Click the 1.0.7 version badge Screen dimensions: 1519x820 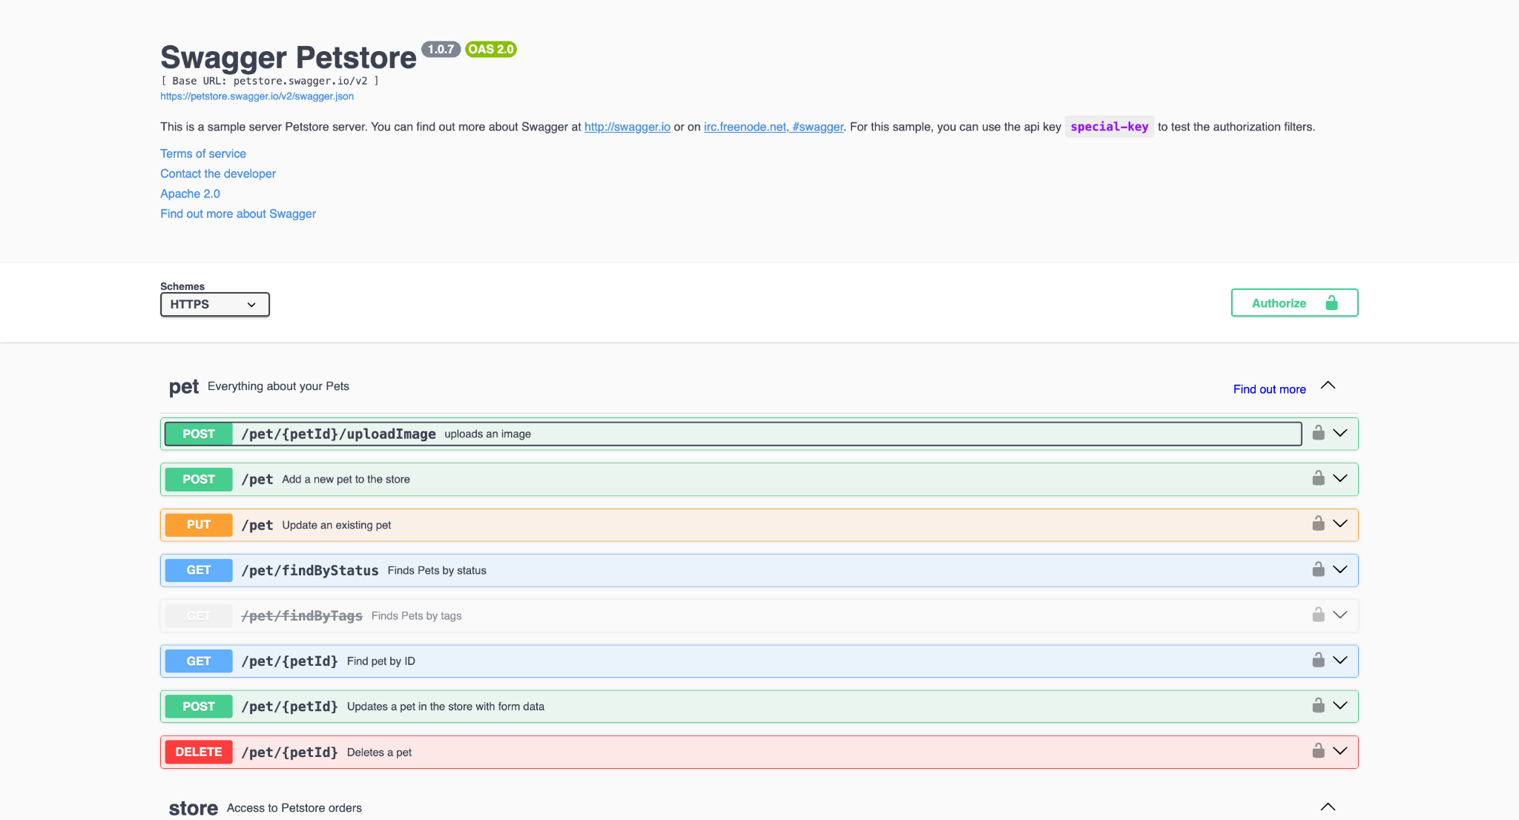(x=441, y=49)
